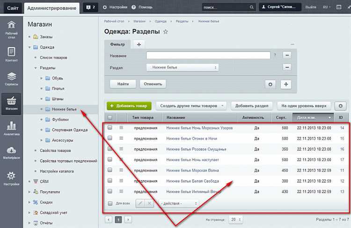Image resolution: width=351 pixels, height=228 pixels.
Task: Click the panel toggle icon next to RU
Action: [339, 7]
